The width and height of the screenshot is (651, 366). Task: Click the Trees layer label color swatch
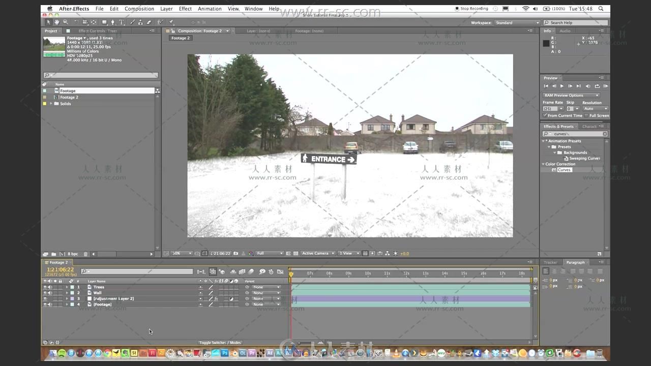coord(72,287)
